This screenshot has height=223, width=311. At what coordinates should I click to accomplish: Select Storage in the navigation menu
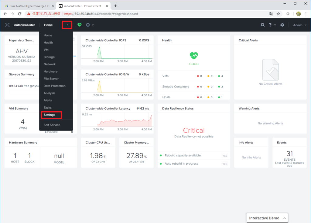[49, 57]
